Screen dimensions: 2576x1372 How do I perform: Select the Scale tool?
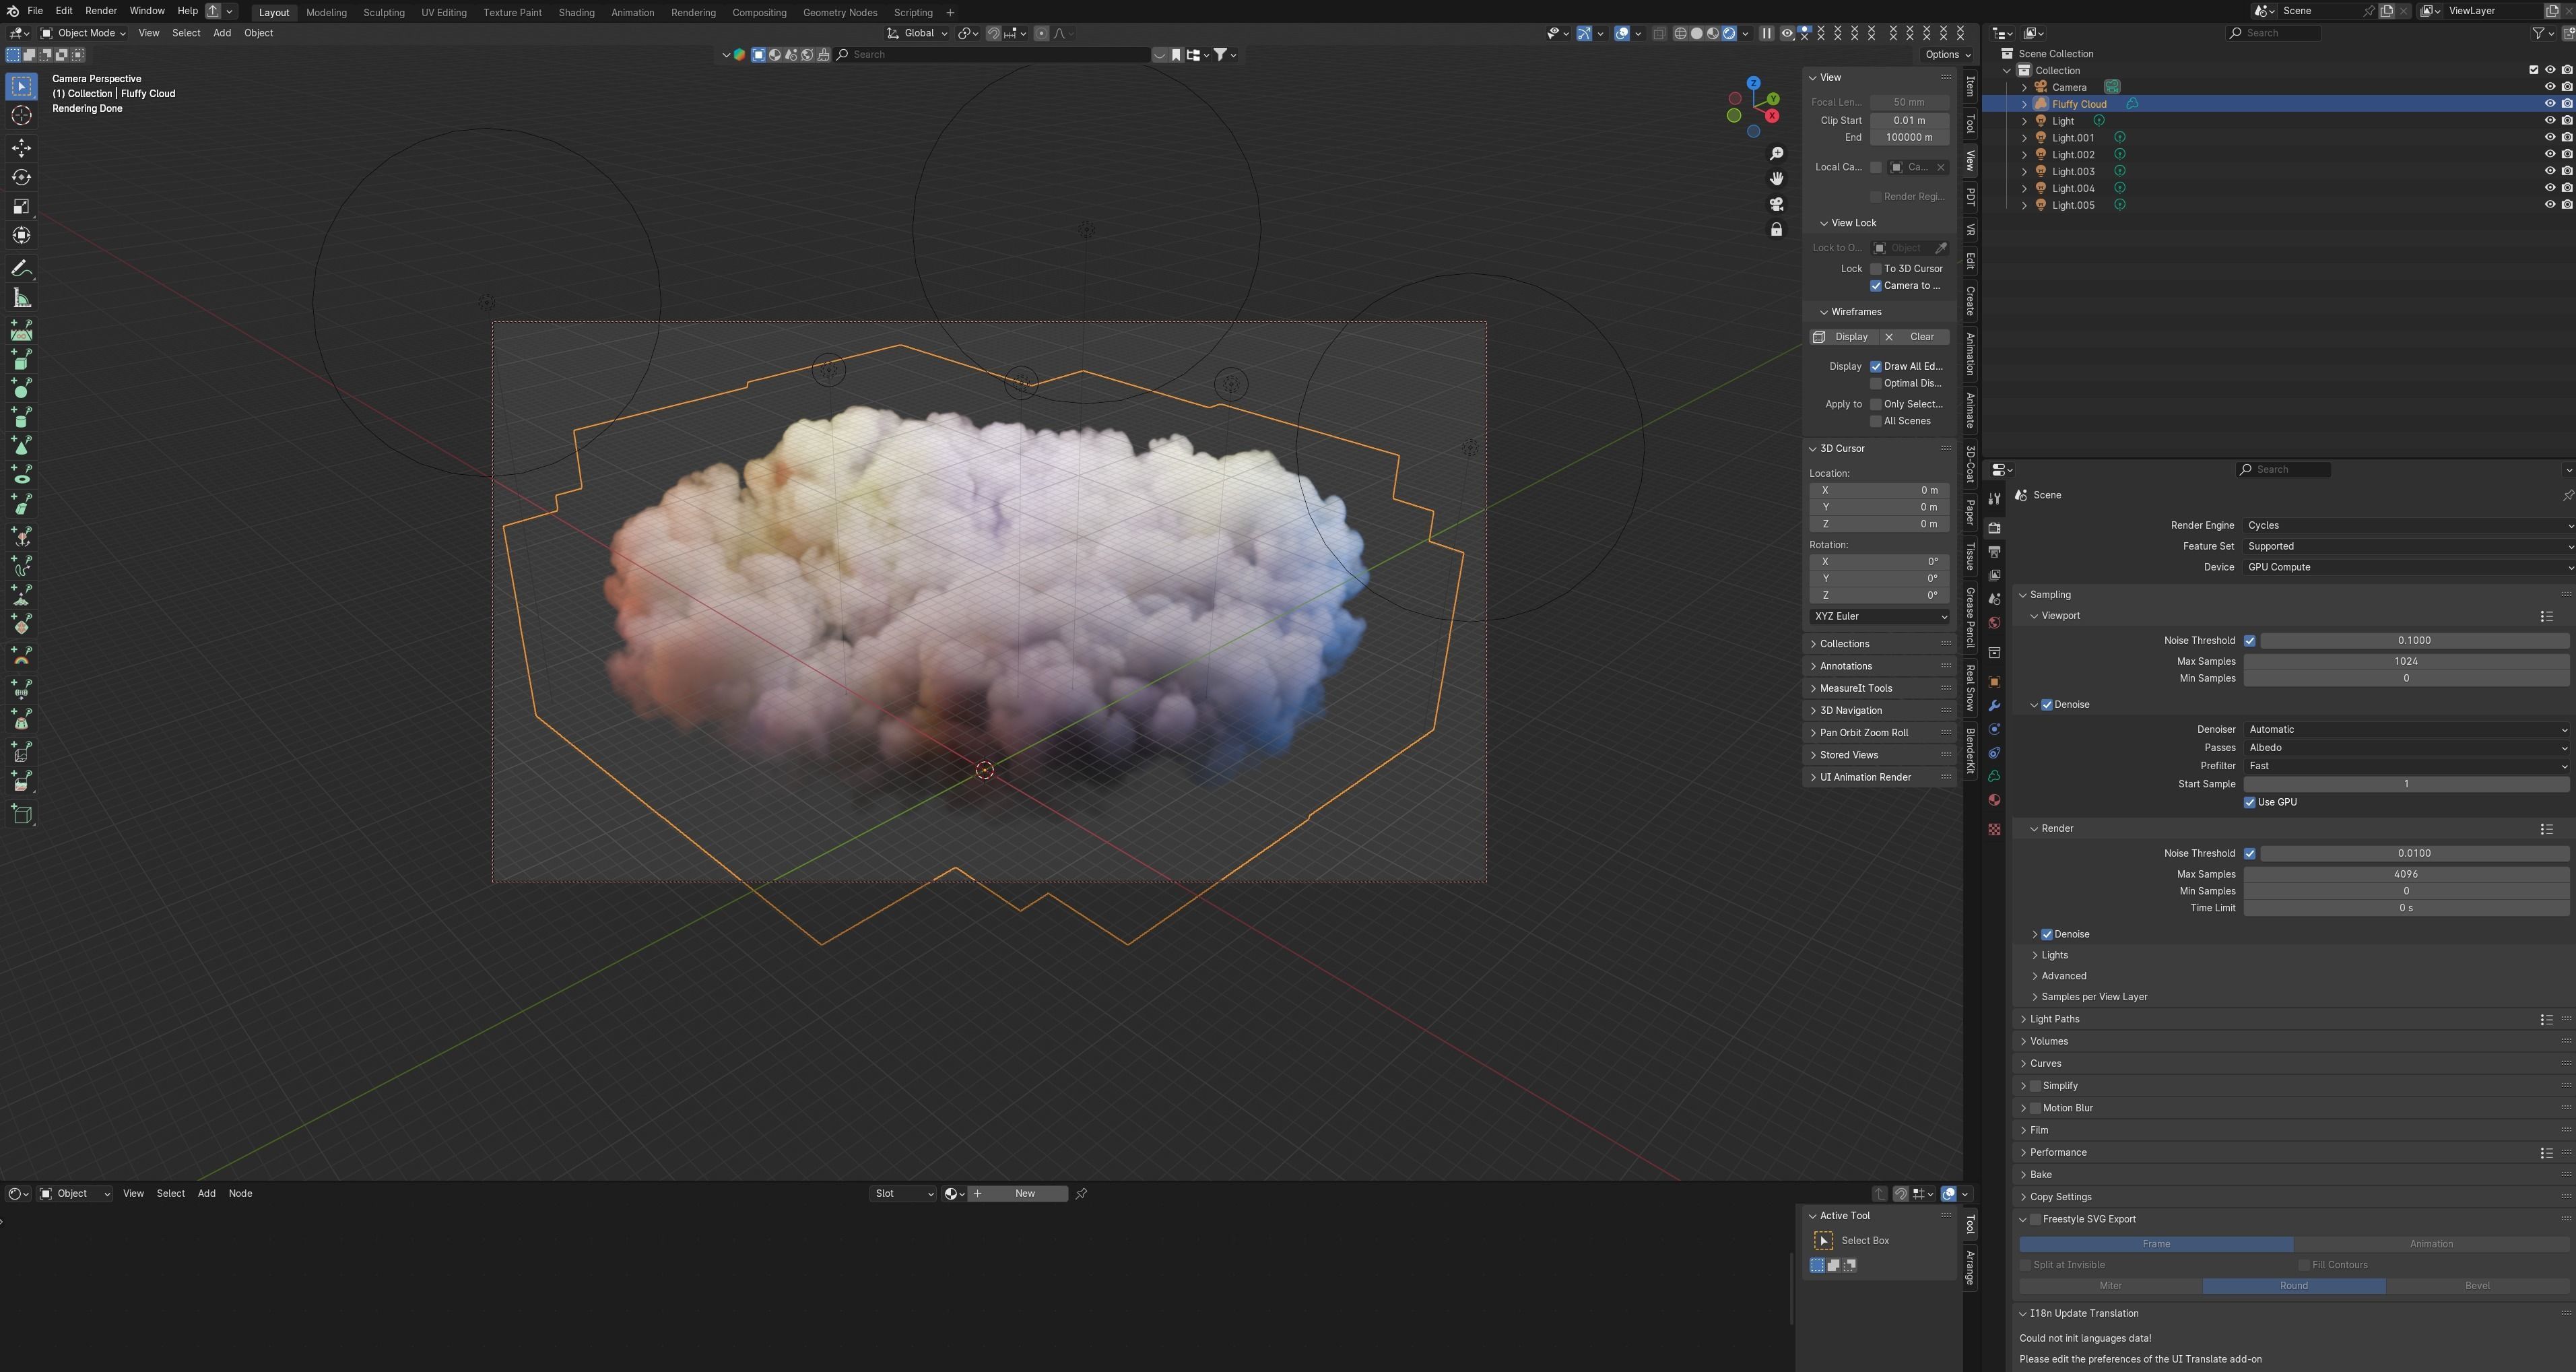point(21,206)
